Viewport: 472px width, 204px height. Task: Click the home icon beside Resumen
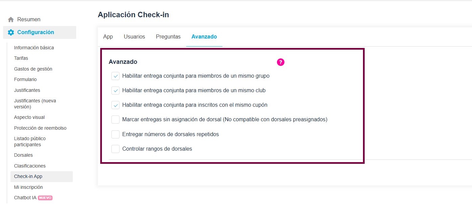11,20
